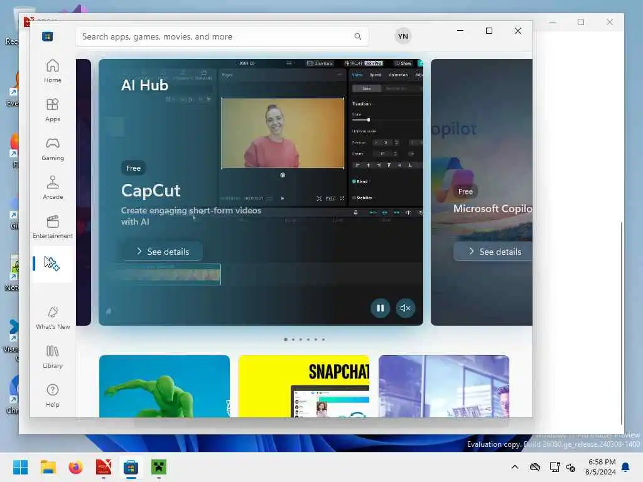Viewport: 643px width, 482px height.
Task: Open the Entertainment section
Action: 53,227
